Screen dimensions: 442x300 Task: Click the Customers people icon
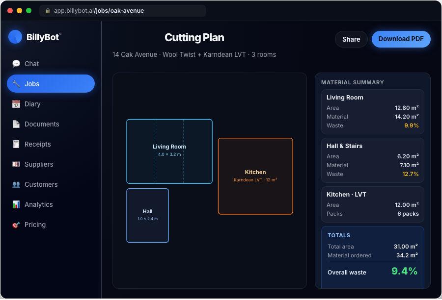point(16,184)
